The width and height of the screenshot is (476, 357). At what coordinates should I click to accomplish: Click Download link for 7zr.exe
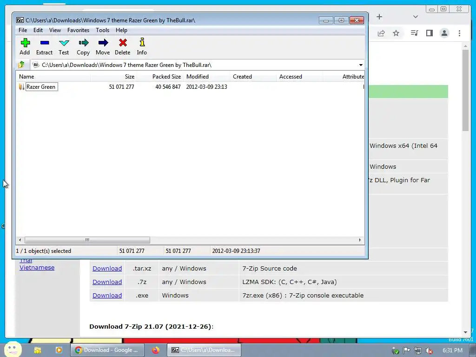click(x=107, y=295)
